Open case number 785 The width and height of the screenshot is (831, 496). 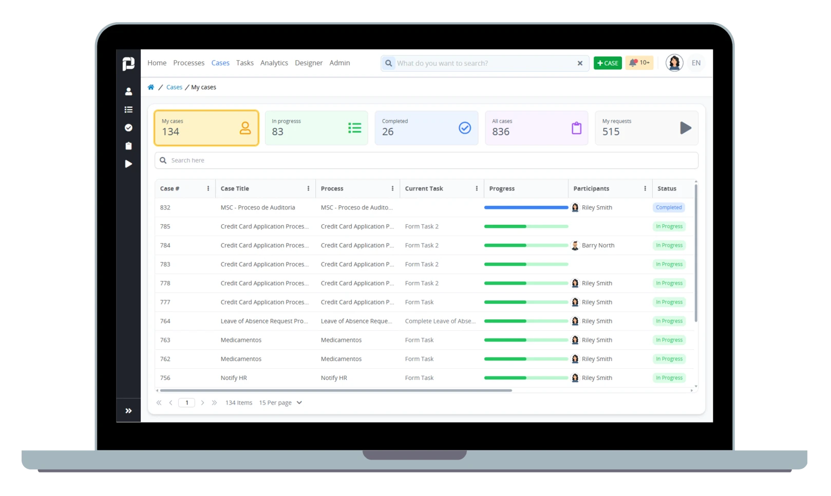pos(165,226)
